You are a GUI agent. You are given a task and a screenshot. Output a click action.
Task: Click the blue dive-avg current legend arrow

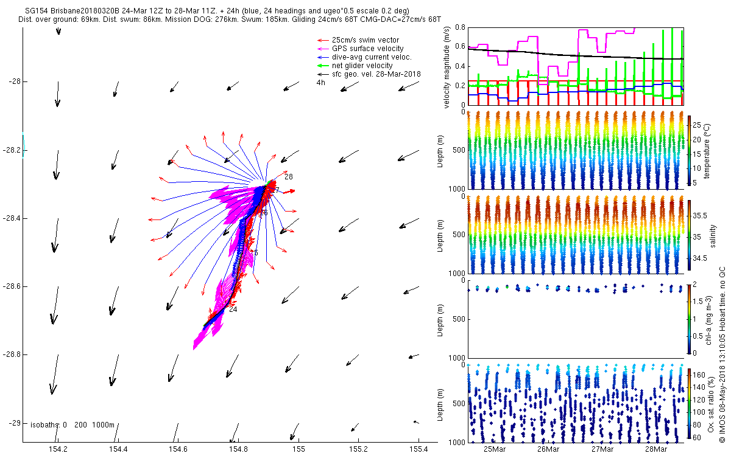(322, 57)
